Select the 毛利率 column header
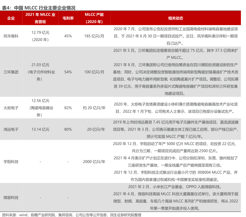Viewport: 246px width, 217px height. tap(68, 18)
